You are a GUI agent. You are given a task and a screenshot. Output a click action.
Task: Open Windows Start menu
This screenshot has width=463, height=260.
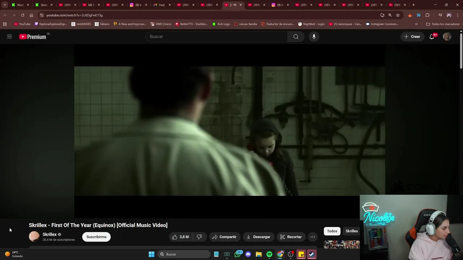pyautogui.click(x=152, y=254)
